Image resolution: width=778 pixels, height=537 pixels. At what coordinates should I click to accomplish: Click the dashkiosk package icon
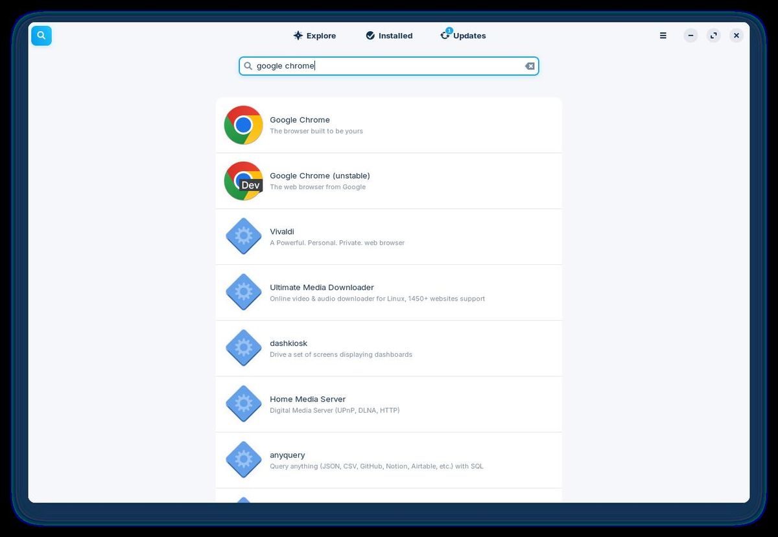coord(243,348)
